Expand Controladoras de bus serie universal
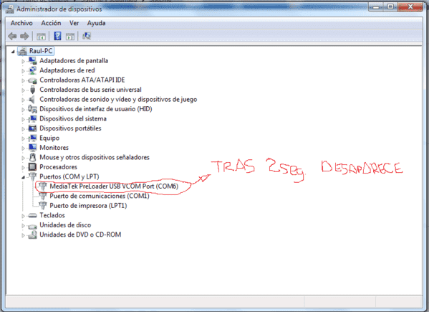 tap(23, 90)
